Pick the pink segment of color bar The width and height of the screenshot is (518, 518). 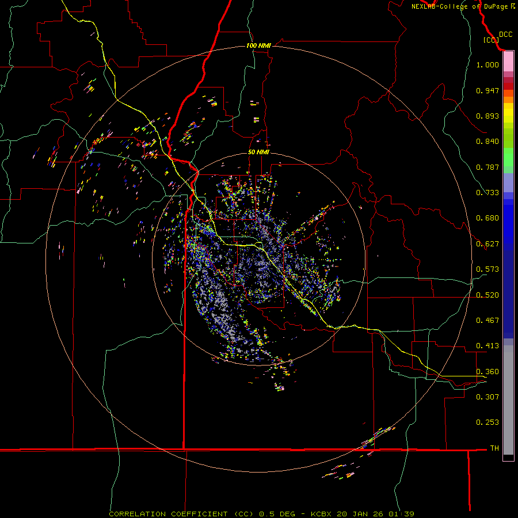point(508,62)
